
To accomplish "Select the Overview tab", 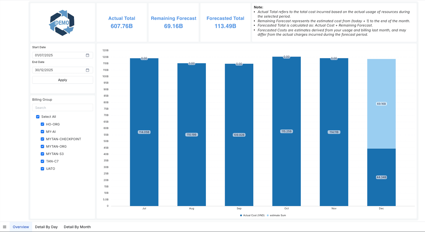I will pos(21,227).
